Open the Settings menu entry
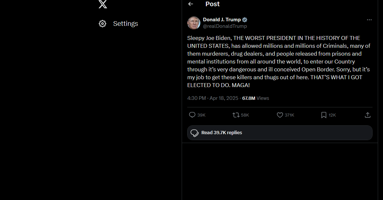The width and height of the screenshot is (383, 200). (x=125, y=23)
